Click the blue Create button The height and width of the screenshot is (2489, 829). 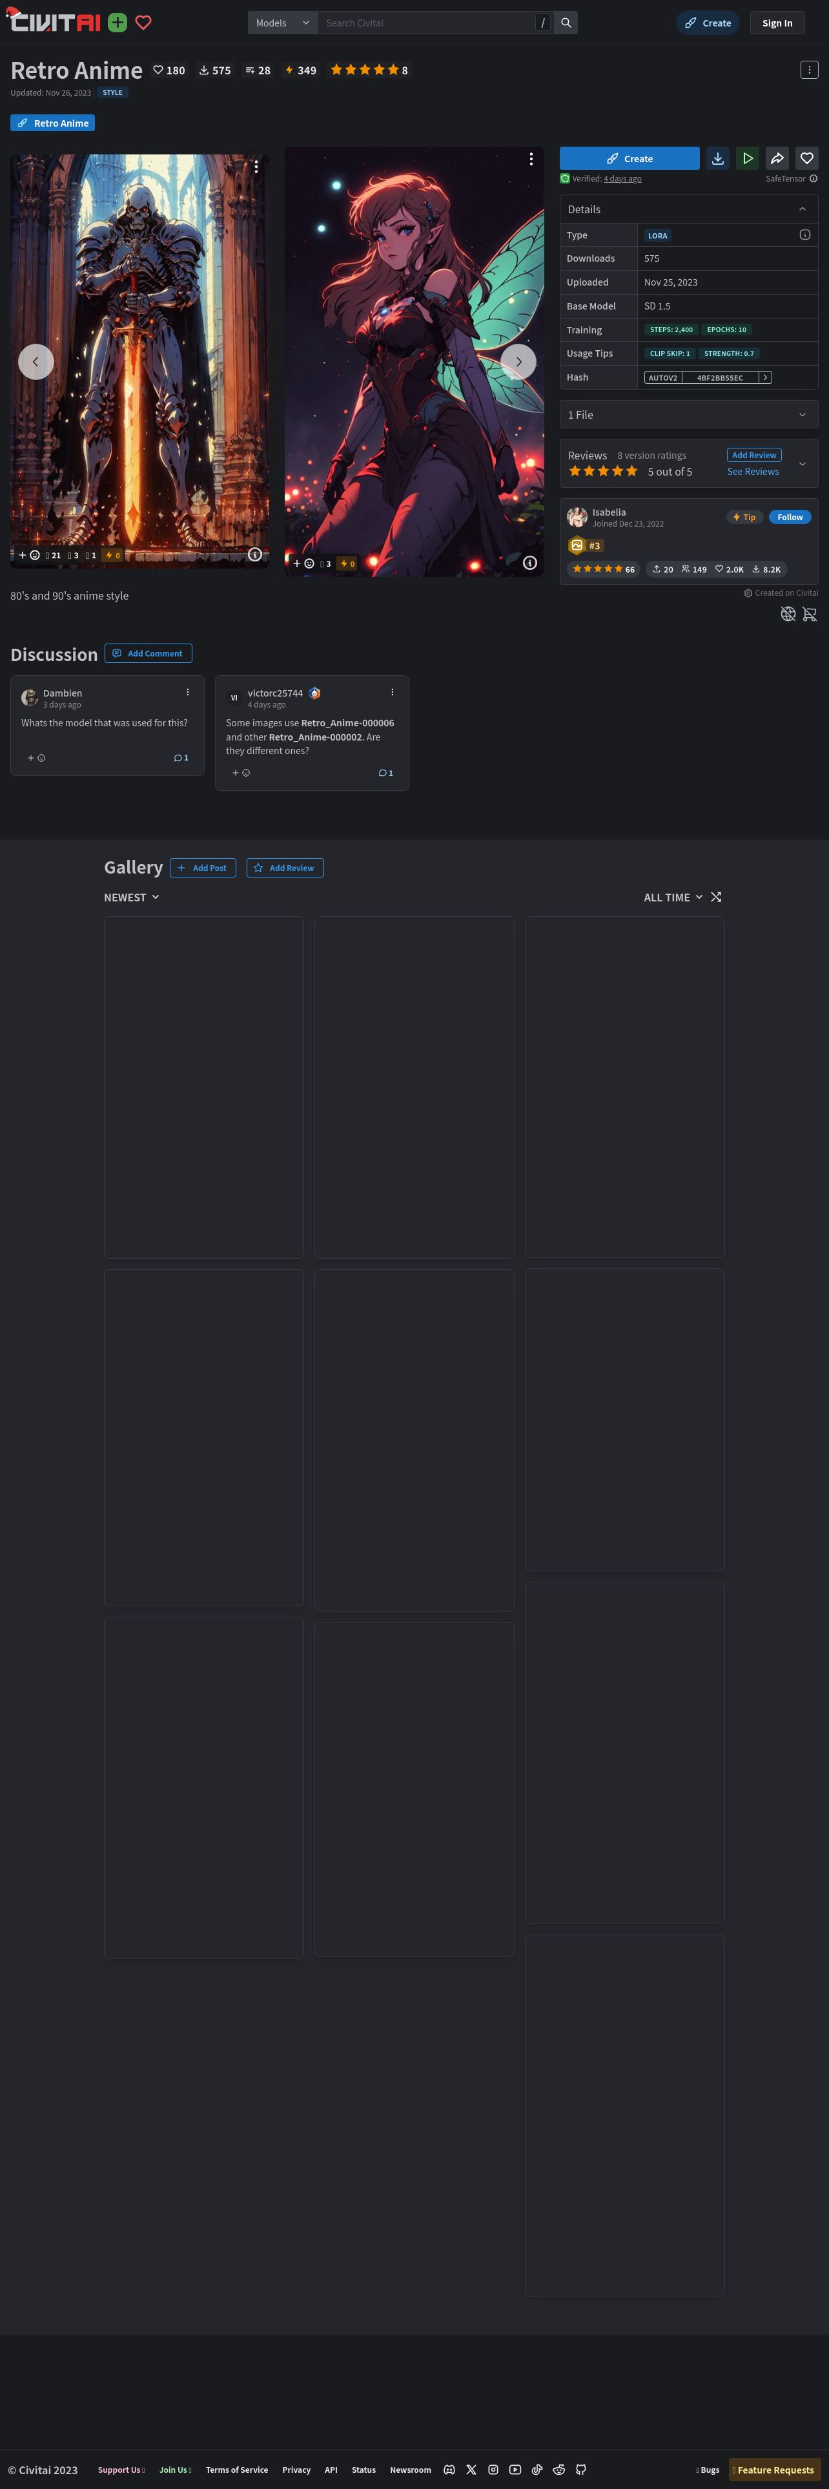point(629,158)
